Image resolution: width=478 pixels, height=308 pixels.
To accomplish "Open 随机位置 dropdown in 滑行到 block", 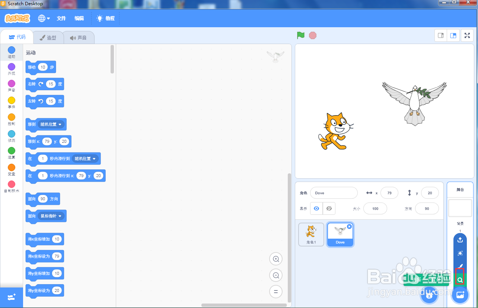I will point(85,158).
